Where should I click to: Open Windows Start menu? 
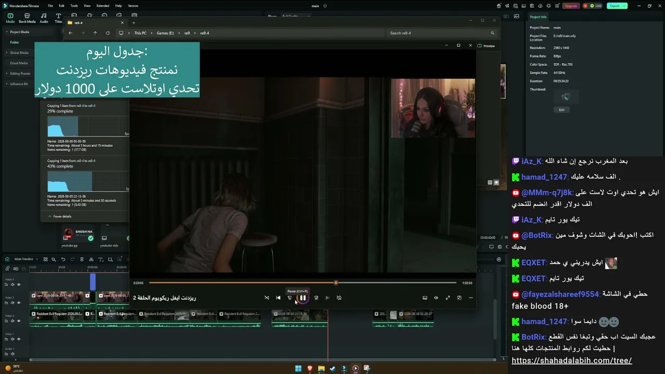pos(298,368)
